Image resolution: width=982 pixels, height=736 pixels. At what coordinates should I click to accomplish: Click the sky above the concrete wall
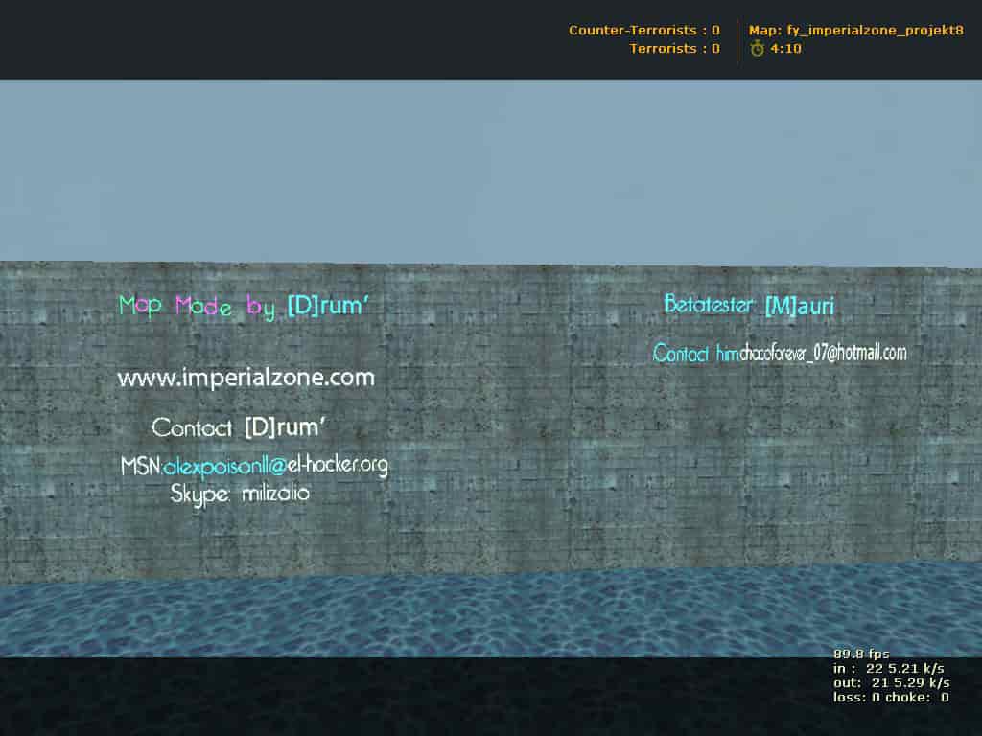491,171
